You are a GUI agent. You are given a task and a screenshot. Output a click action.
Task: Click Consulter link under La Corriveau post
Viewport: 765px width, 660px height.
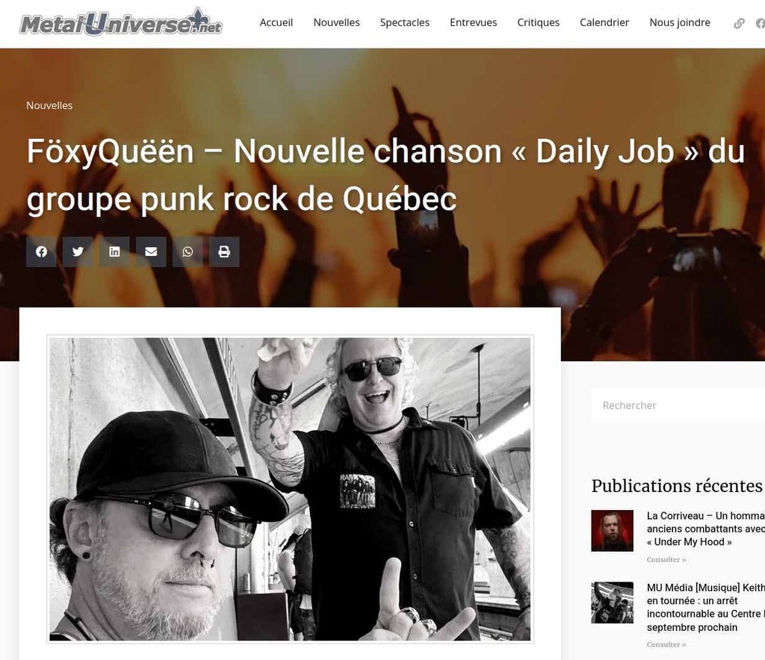pos(666,560)
